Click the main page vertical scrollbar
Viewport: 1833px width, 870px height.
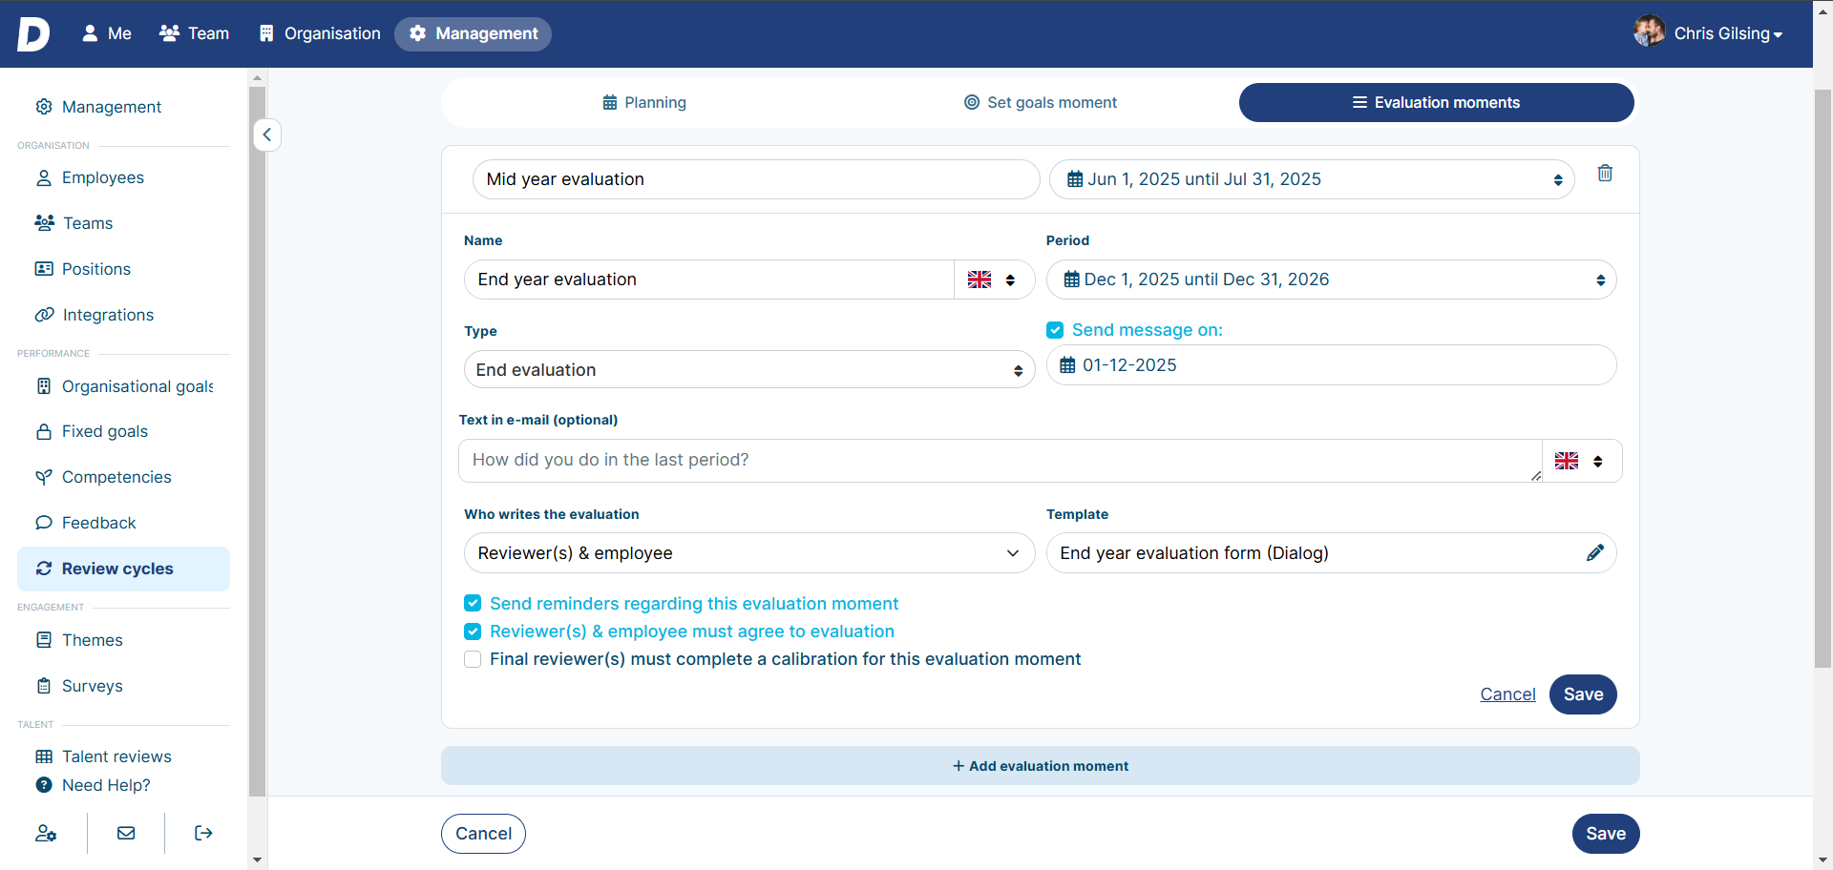(x=1822, y=379)
